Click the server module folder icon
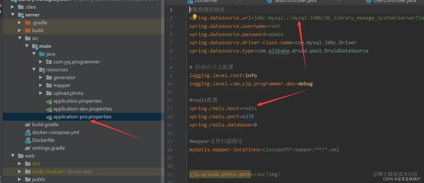 click(20, 15)
